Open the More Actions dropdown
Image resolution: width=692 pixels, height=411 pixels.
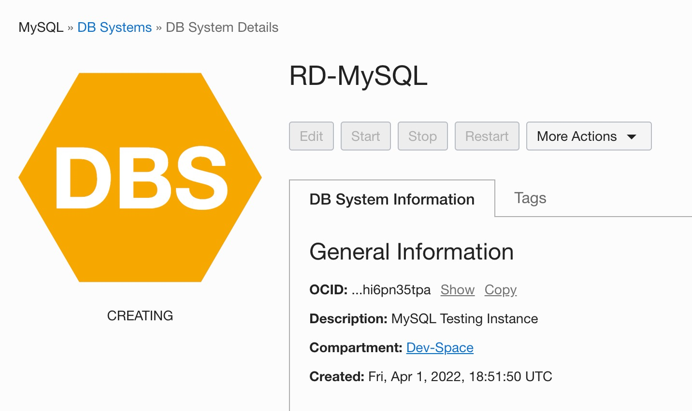coord(589,136)
